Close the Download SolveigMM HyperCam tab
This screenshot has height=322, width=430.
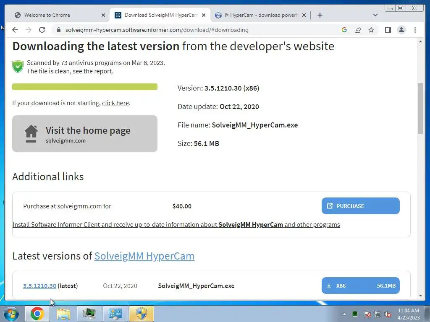click(x=204, y=15)
